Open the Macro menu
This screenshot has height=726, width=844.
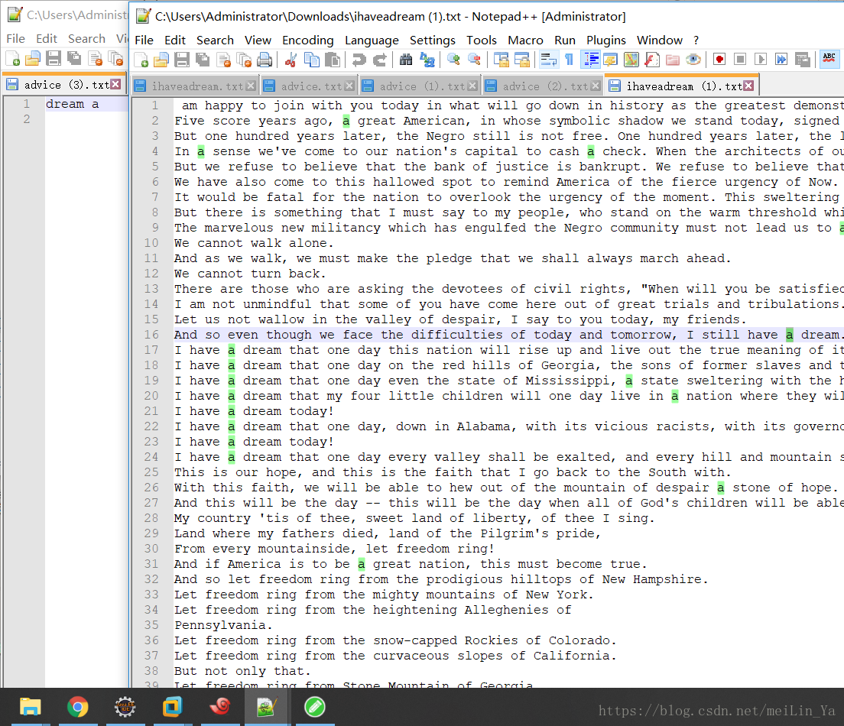click(x=525, y=41)
